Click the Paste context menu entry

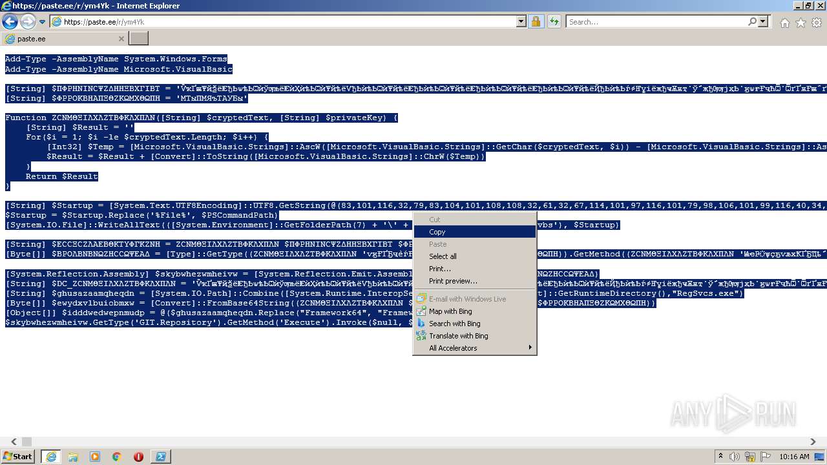coord(475,244)
